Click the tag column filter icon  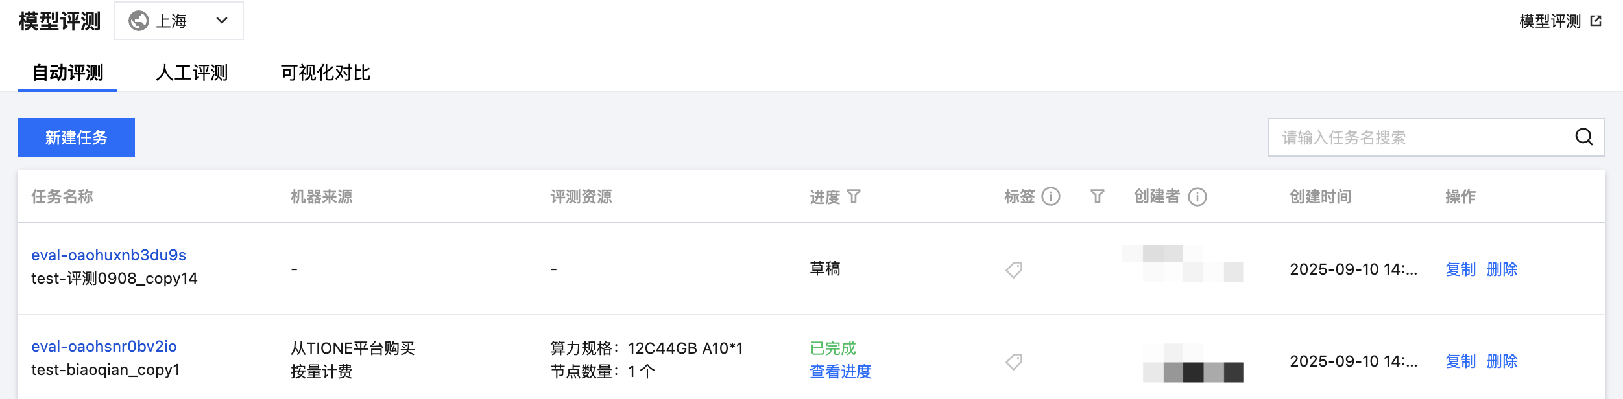tap(1097, 196)
